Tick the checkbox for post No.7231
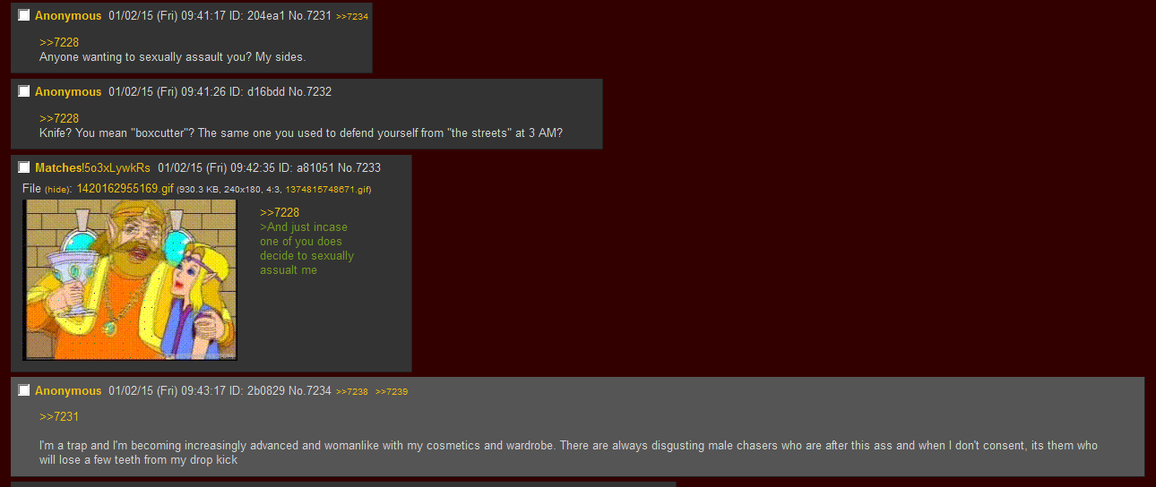 coord(24,15)
